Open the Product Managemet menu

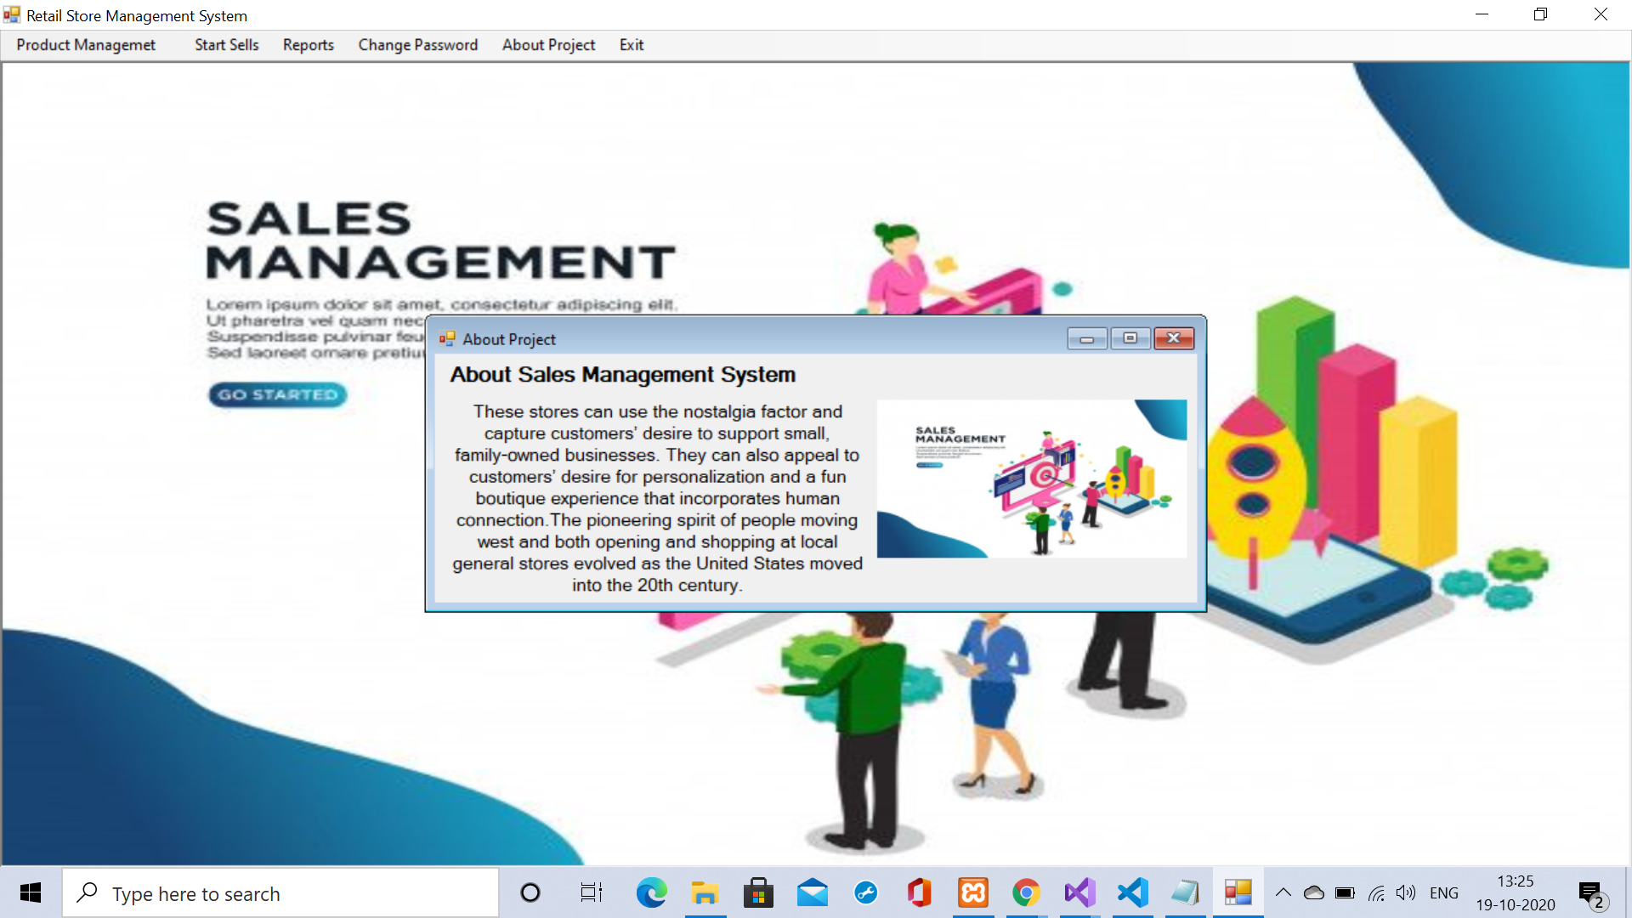[86, 45]
